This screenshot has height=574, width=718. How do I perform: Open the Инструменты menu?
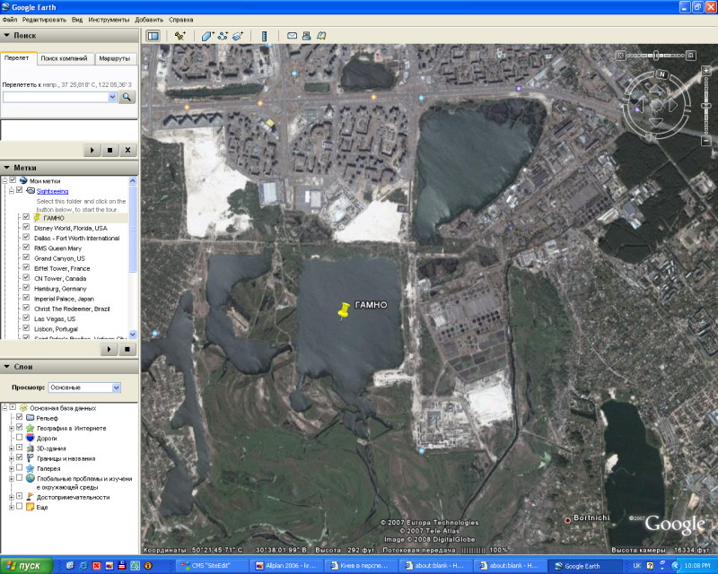coord(109,20)
